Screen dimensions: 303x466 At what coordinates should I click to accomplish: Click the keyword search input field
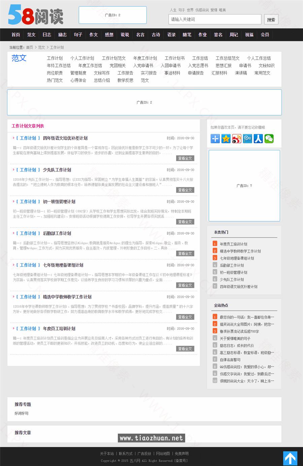[x=214, y=20]
